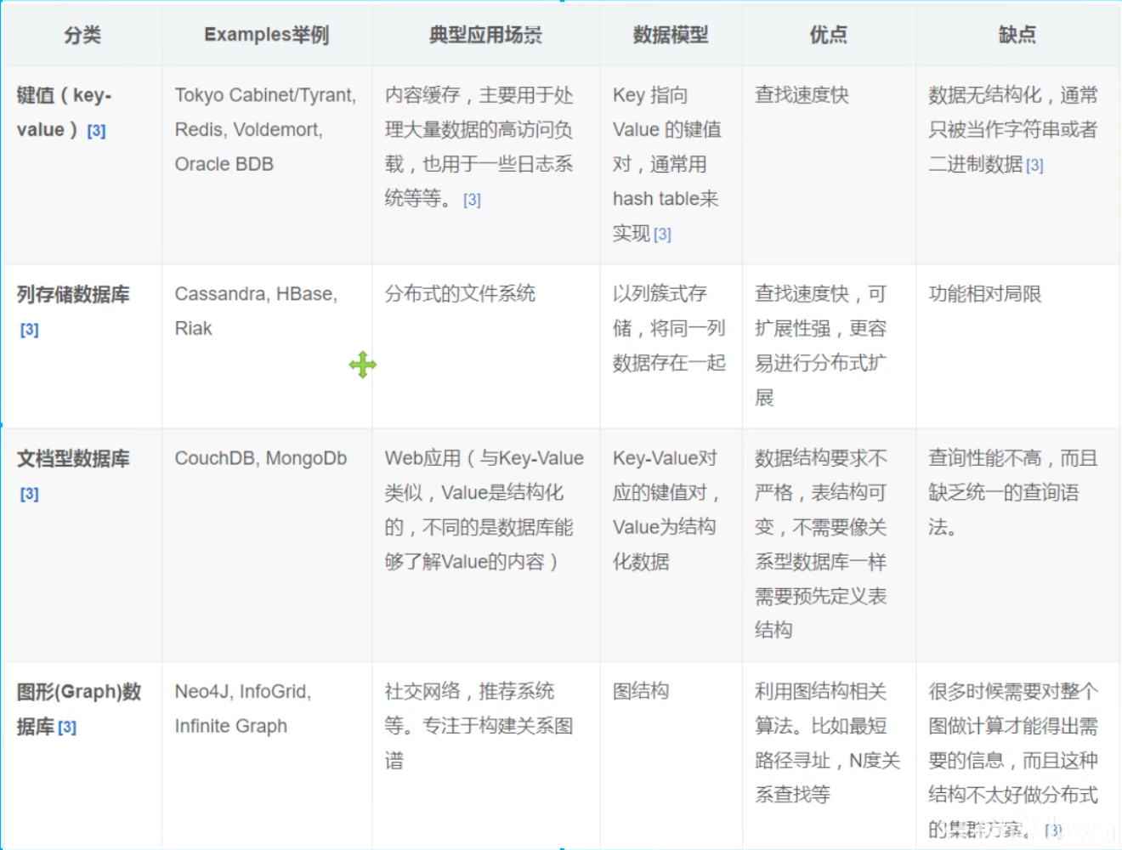Click the [3] citation after 的集群方案
This screenshot has height=850, width=1122.
1053,830
